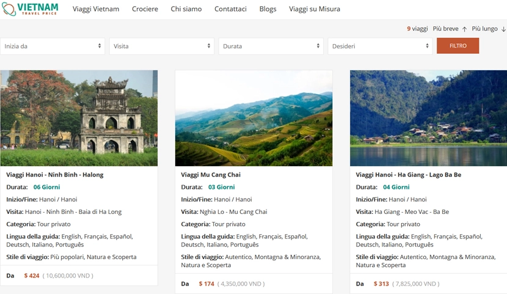The height and width of the screenshot is (294, 507).
Task: Open Blogs menu item
Action: coord(268,9)
